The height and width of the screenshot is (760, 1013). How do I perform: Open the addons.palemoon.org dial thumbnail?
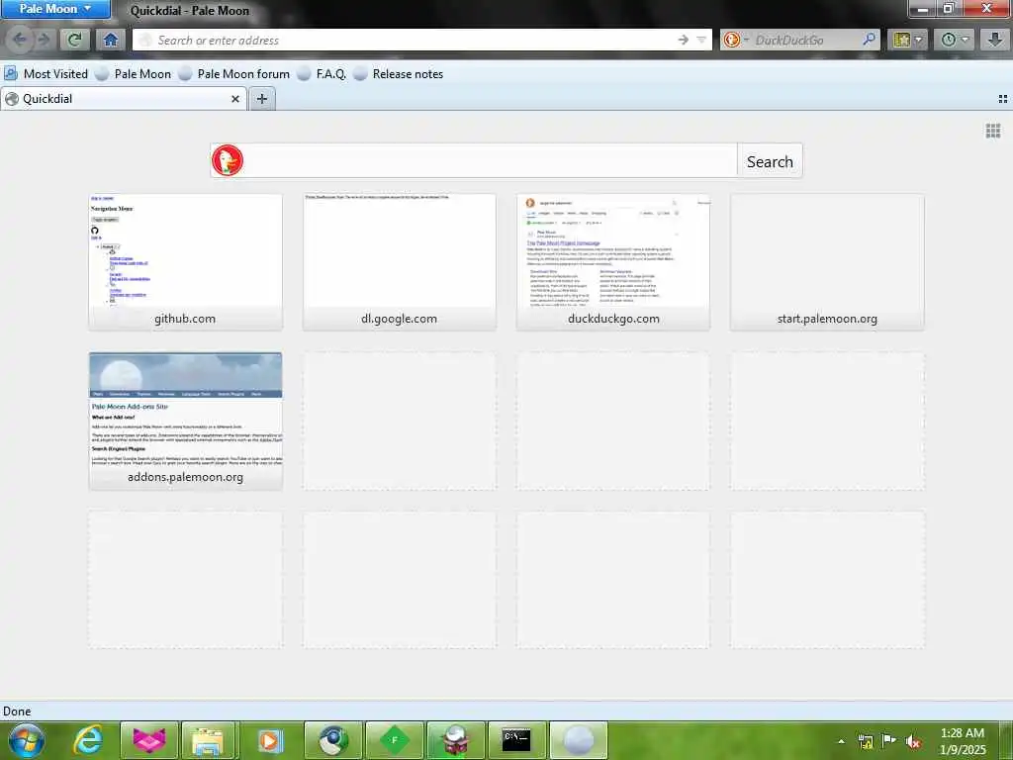pos(185,421)
